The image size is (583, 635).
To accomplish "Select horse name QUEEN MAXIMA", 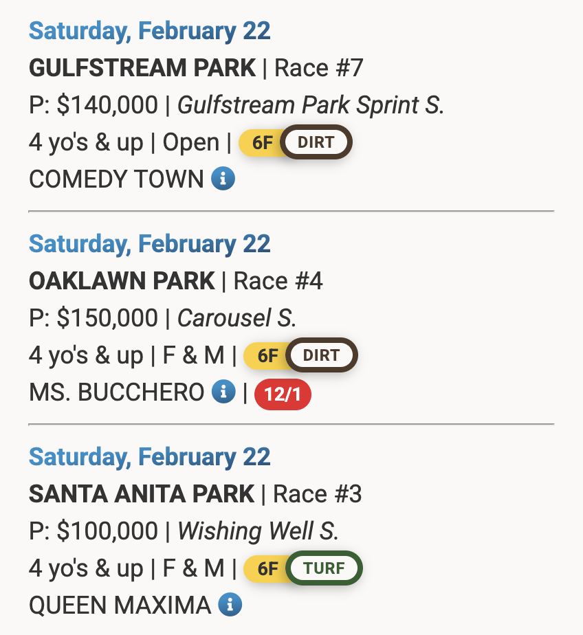I will coord(120,606).
